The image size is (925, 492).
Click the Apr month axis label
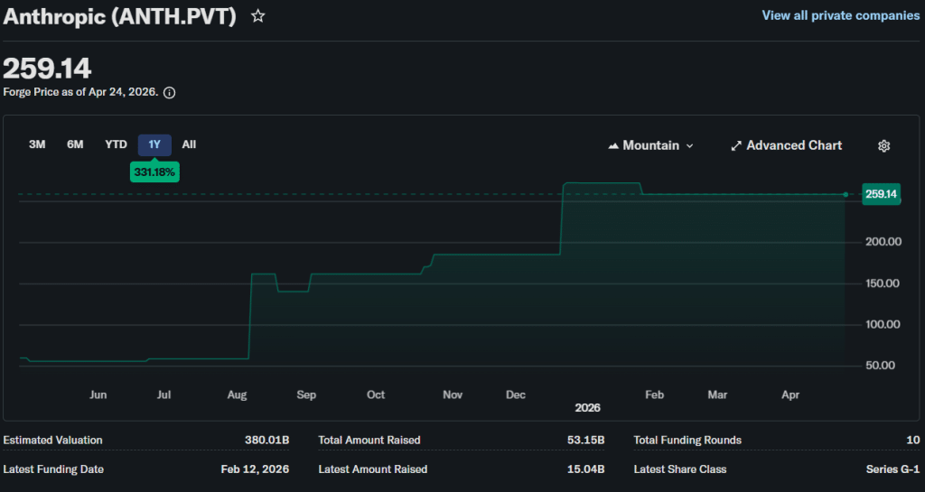click(x=790, y=395)
